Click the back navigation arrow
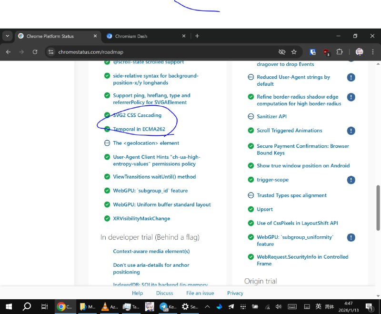Image resolution: width=381 pixels, height=314 pixels. tap(8, 52)
